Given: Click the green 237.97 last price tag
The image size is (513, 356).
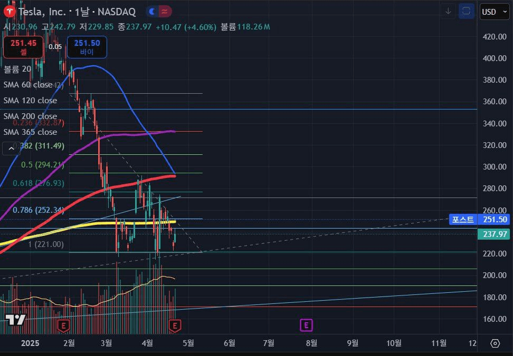Looking at the screenshot, I should (493, 234).
